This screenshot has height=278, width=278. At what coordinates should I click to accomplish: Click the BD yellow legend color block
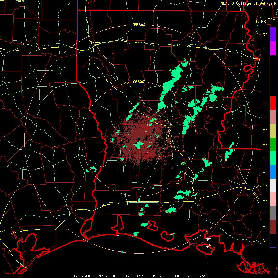tap(273, 131)
